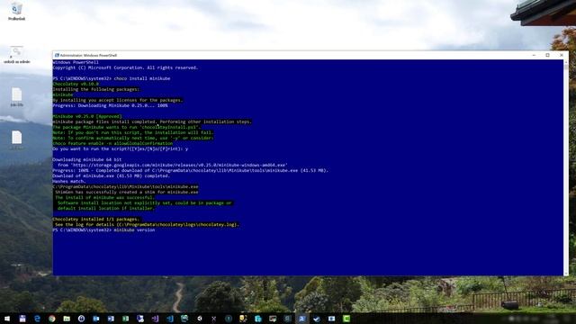Launch Excel from the taskbar
Screen dimensions: 576x324
(x=125, y=319)
